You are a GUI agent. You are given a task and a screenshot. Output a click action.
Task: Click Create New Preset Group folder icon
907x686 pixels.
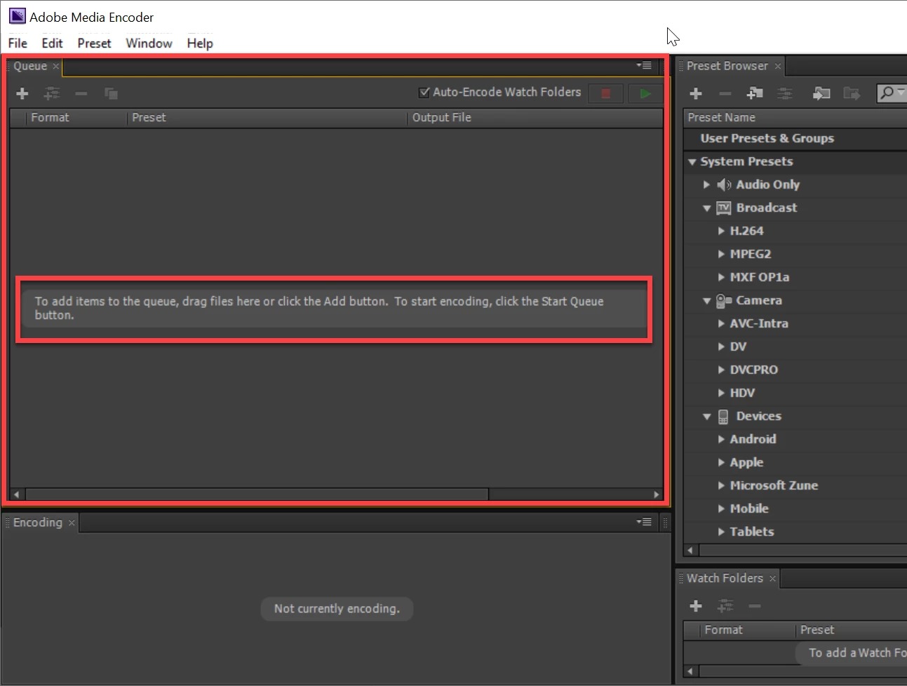(x=755, y=93)
